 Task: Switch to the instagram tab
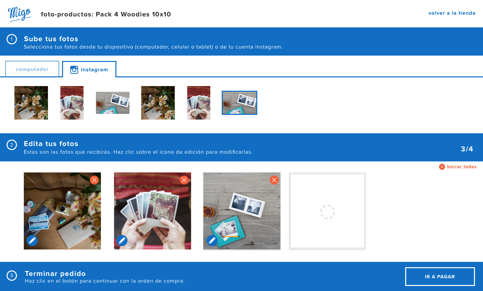click(89, 70)
